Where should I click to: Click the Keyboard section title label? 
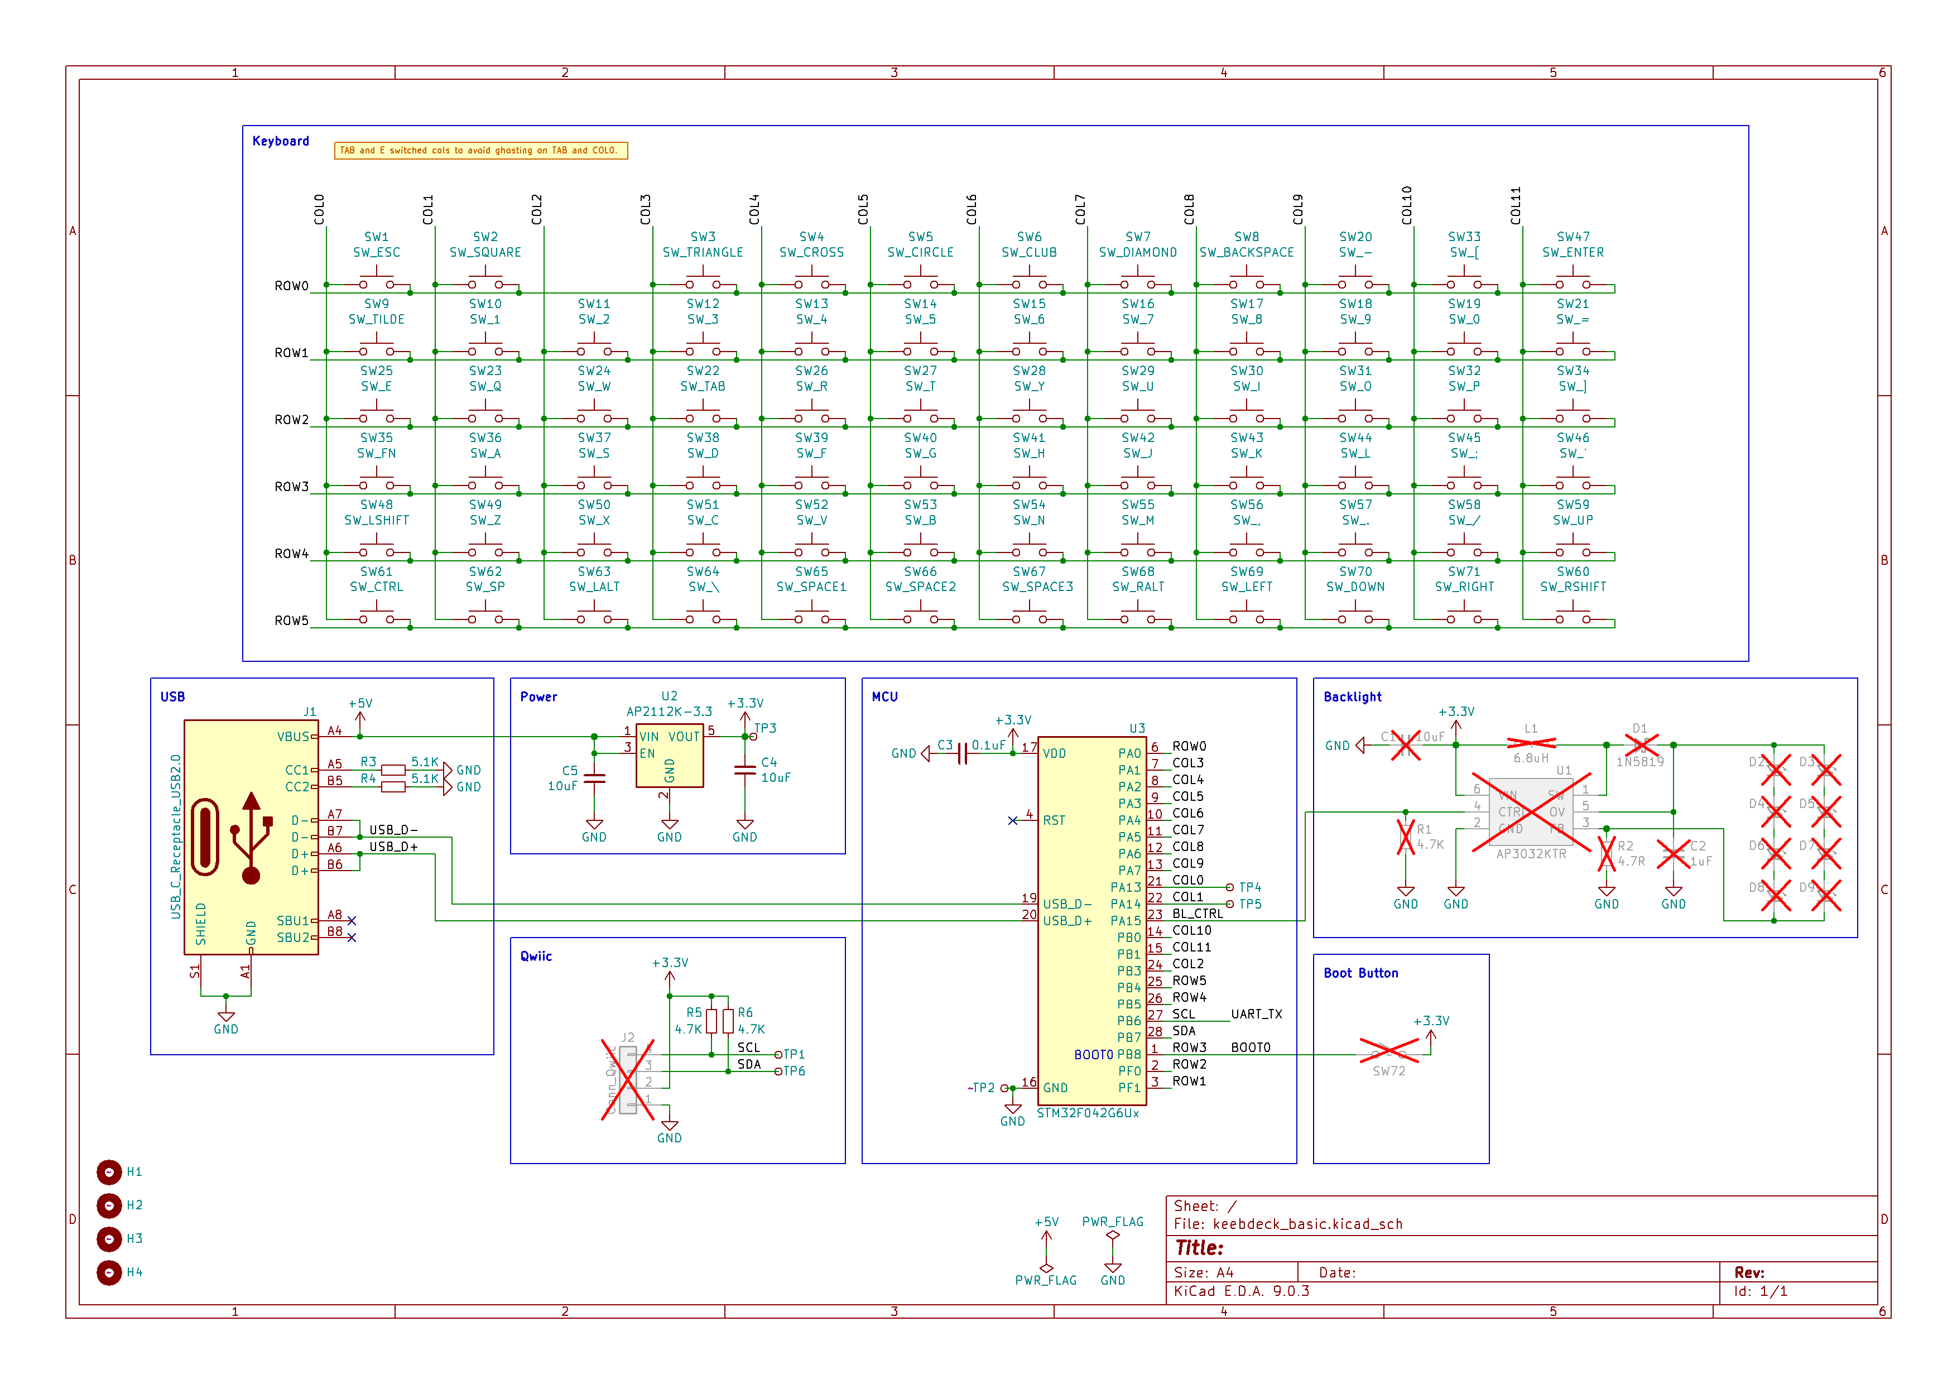pos(281,141)
